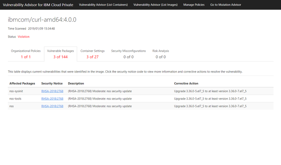Viewport: 281px width, 165px height.
Task: Click description text in nss-sysinit row
Action: 100,91
